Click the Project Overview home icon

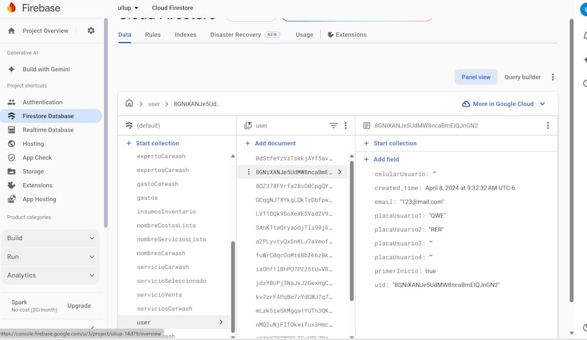pos(12,31)
